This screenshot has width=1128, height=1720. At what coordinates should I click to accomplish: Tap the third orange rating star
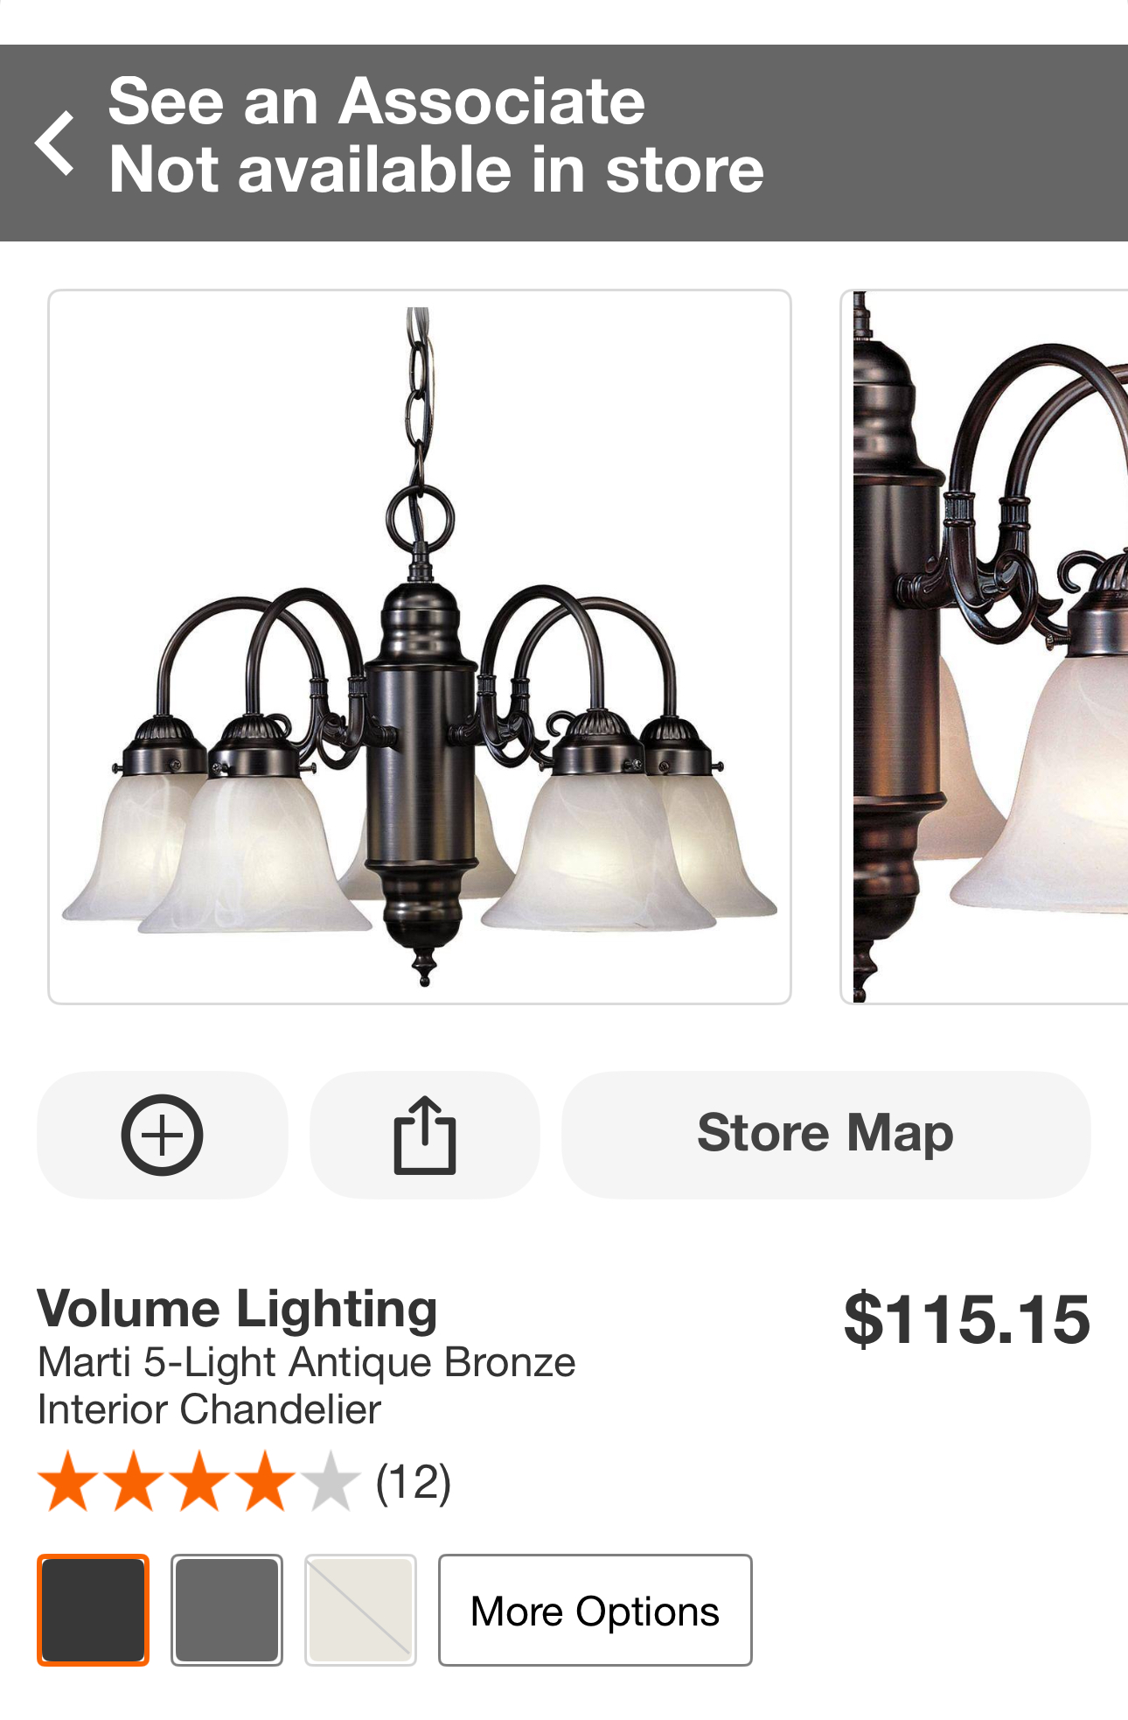[200, 1481]
